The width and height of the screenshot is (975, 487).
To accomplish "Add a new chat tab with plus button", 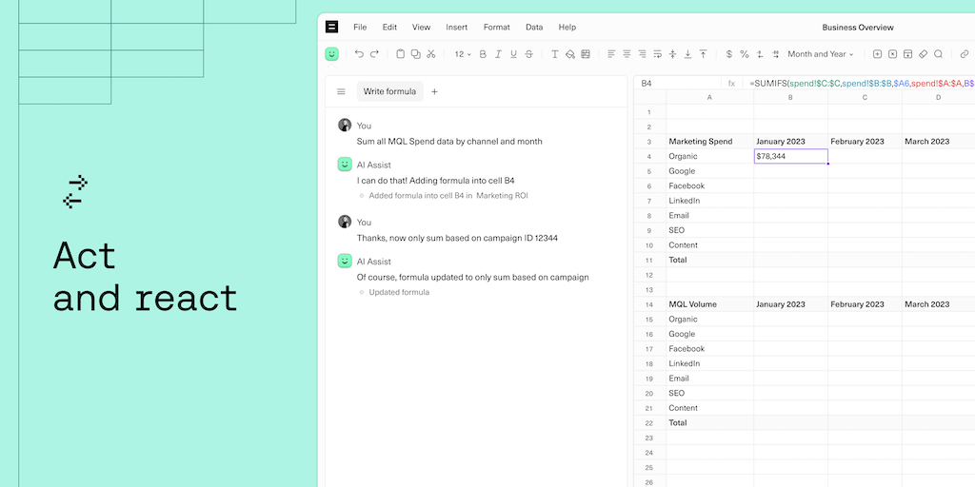I will [x=435, y=92].
